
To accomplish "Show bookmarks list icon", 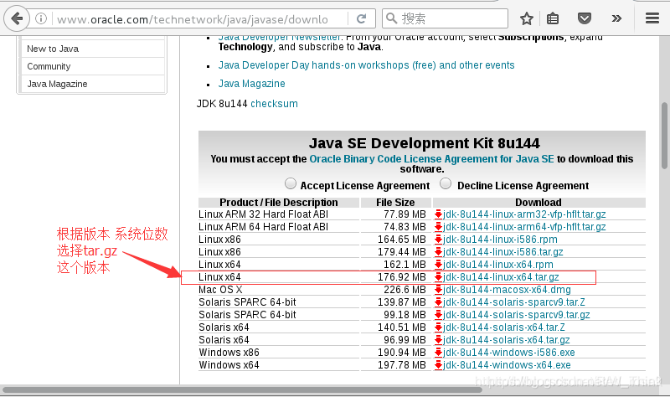I will click(553, 18).
